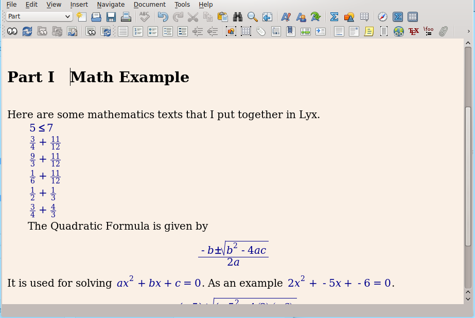Toggle emphasized text style
This screenshot has height=318, width=475.
[x=286, y=16]
